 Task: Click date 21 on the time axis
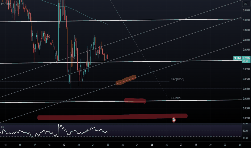[x=93, y=145]
